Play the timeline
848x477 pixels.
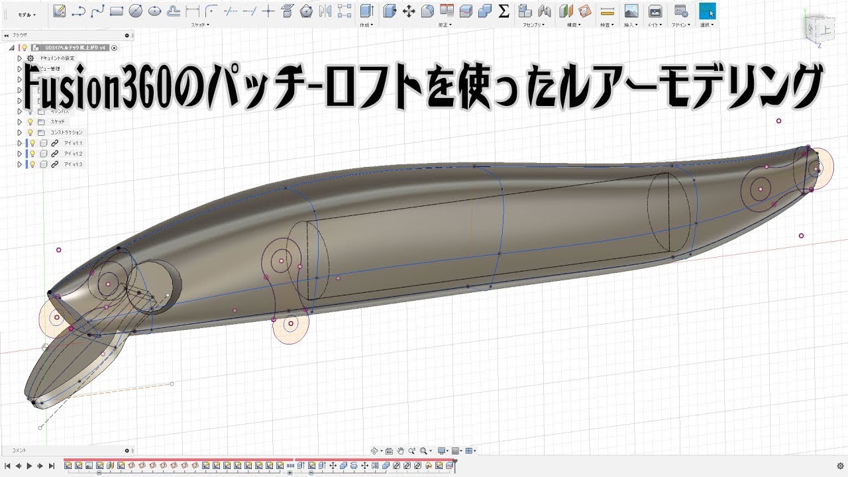(x=29, y=466)
